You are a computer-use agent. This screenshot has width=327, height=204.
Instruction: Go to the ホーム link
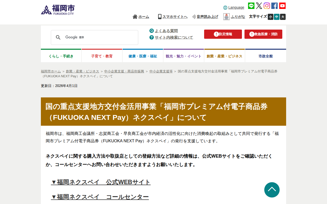click(x=144, y=17)
